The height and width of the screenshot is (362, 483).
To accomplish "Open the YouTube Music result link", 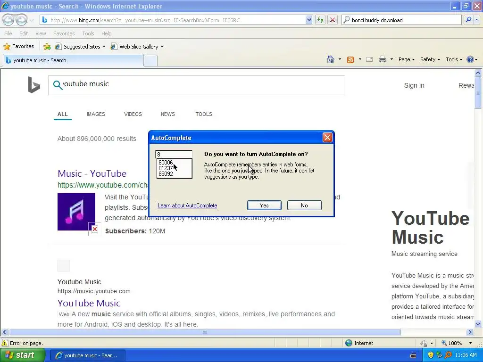I will pyautogui.click(x=89, y=303).
